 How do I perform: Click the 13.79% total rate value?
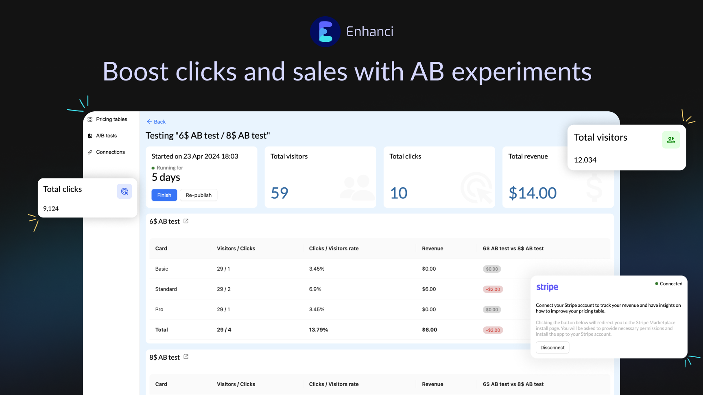click(x=319, y=330)
